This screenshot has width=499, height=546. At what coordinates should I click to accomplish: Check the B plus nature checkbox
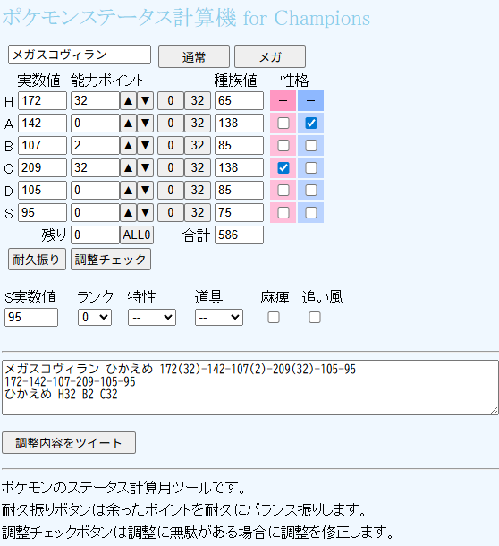(x=283, y=145)
